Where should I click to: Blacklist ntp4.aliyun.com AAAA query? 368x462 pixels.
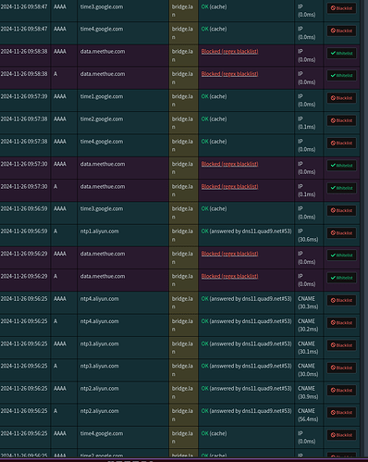(x=341, y=300)
